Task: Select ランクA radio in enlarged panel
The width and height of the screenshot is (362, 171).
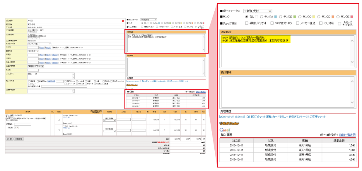Action: (x=262, y=17)
